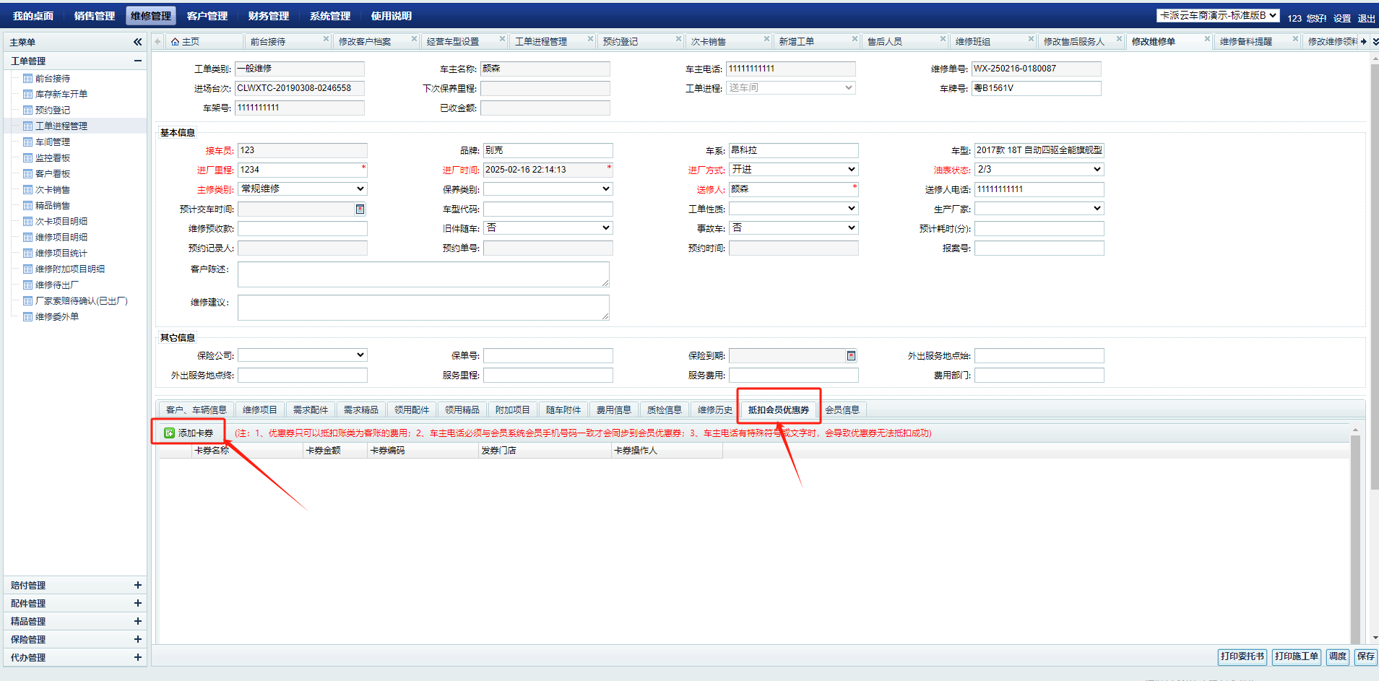Switch to the 维修项目 tab
Viewport: 1379px width, 681px height.
pyautogui.click(x=259, y=410)
